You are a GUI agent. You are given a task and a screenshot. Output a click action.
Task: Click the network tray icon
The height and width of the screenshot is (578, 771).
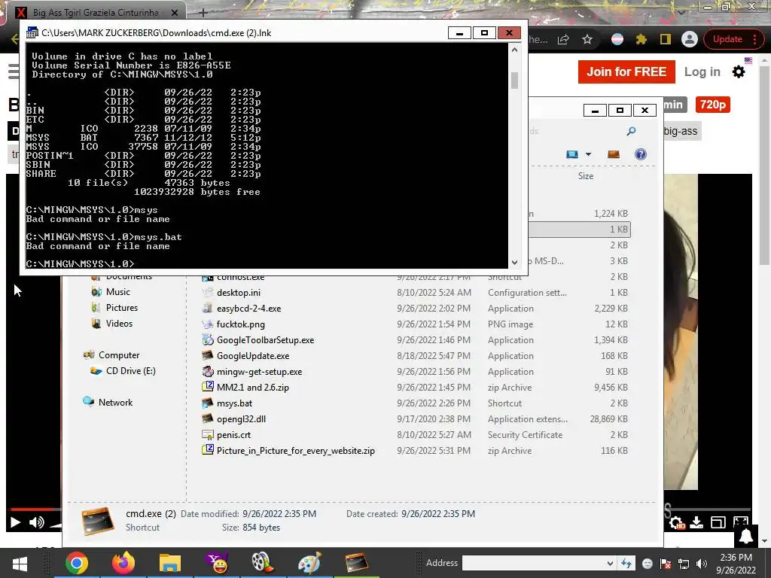tap(684, 564)
